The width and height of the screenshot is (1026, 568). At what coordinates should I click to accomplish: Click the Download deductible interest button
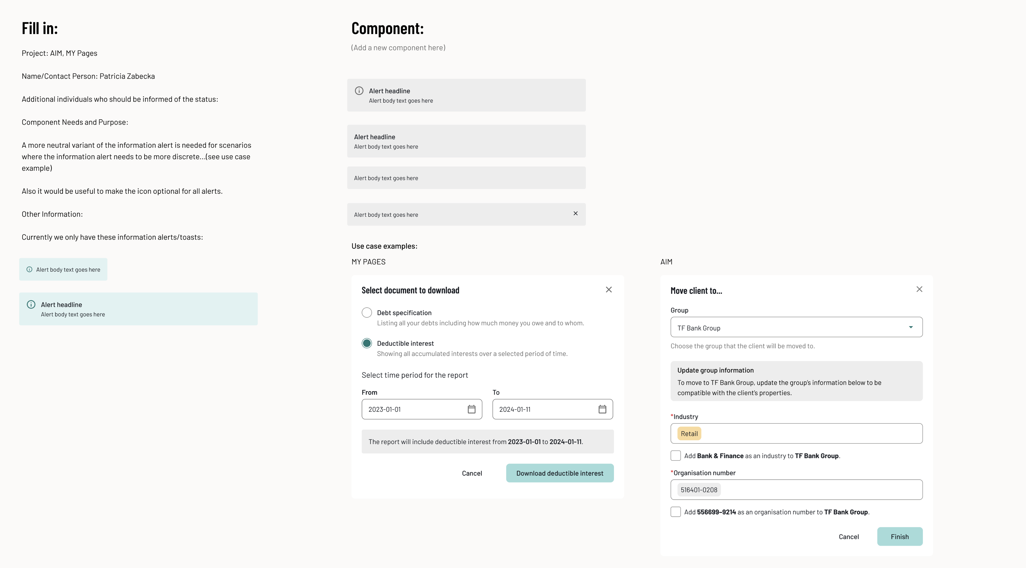560,473
